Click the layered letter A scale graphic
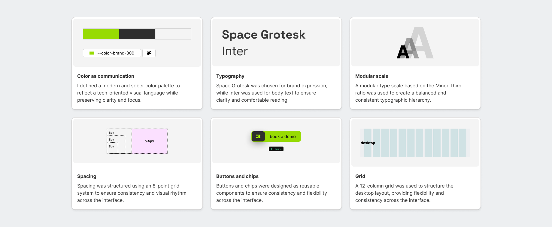This screenshot has height=227, width=552. [415, 43]
